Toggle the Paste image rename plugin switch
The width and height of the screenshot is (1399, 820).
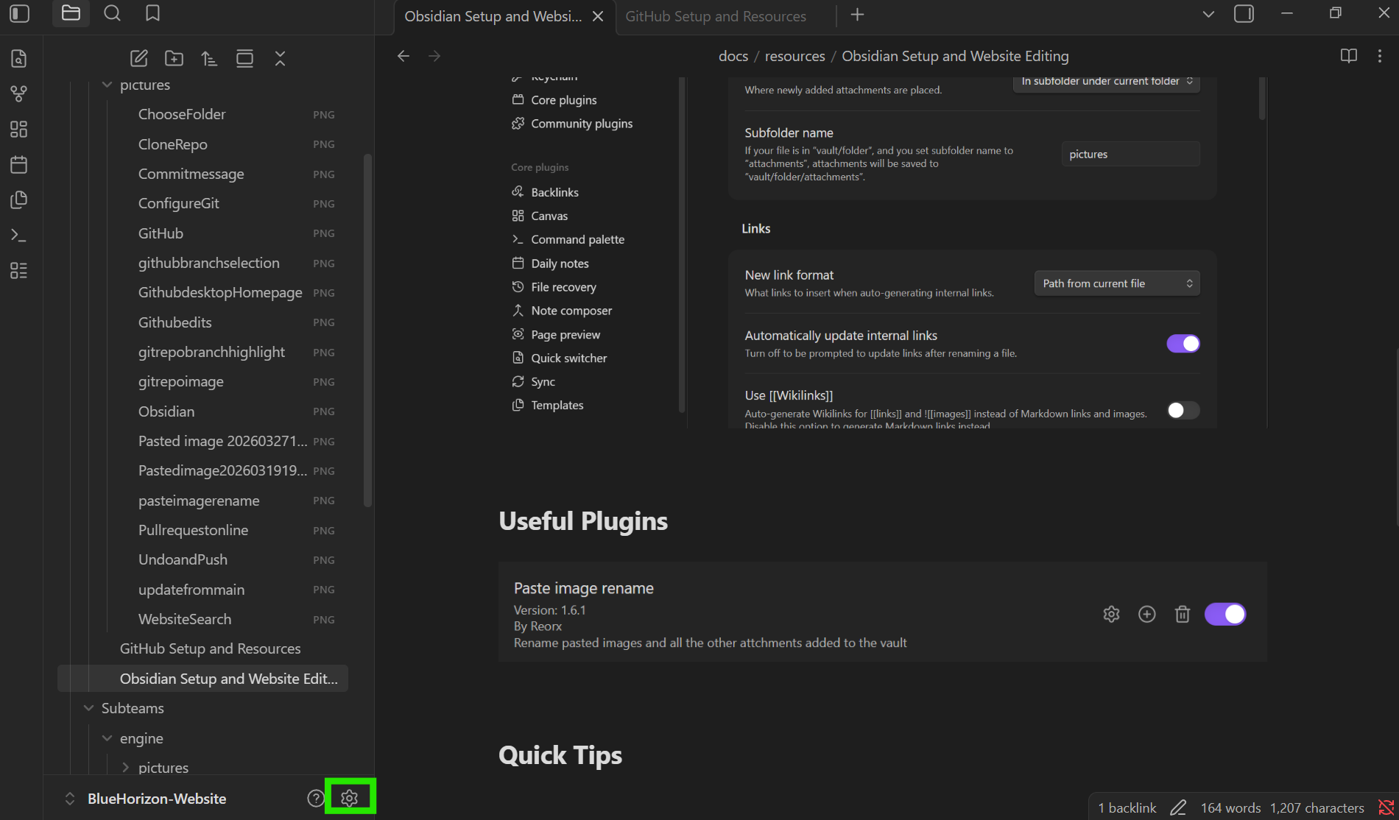(x=1225, y=614)
